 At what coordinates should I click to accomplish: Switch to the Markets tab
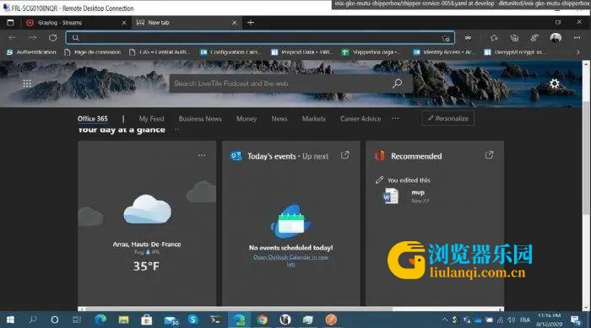313,119
